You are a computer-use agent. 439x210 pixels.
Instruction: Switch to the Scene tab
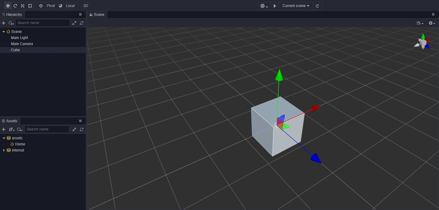click(97, 15)
